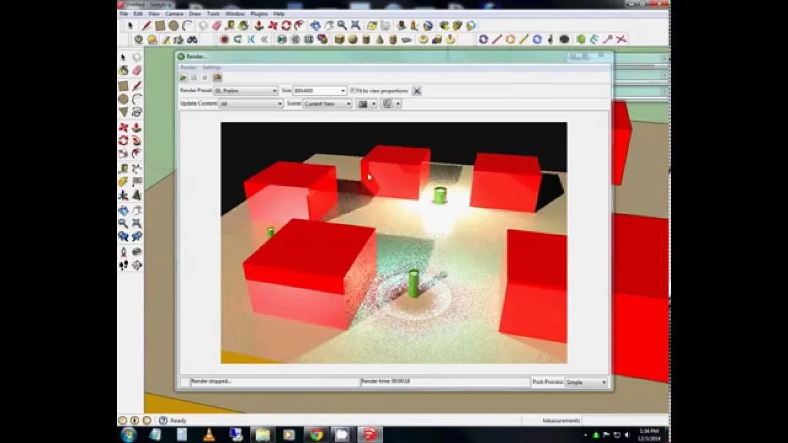Open the Plugins menu
The image size is (788, 443).
coord(259,14)
